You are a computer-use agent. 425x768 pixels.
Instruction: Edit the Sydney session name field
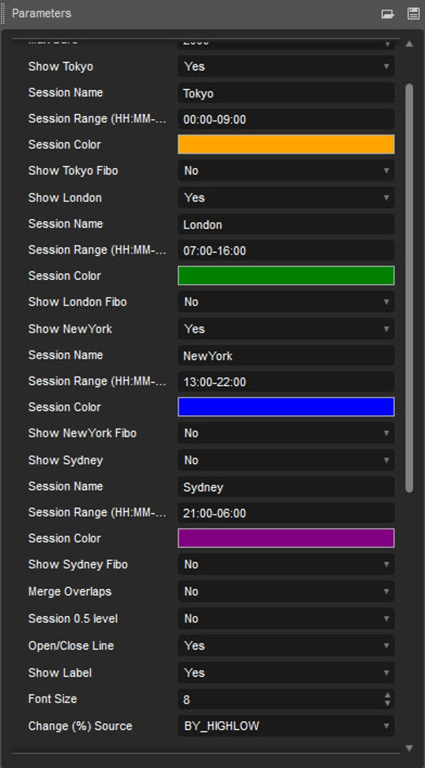pyautogui.click(x=286, y=487)
